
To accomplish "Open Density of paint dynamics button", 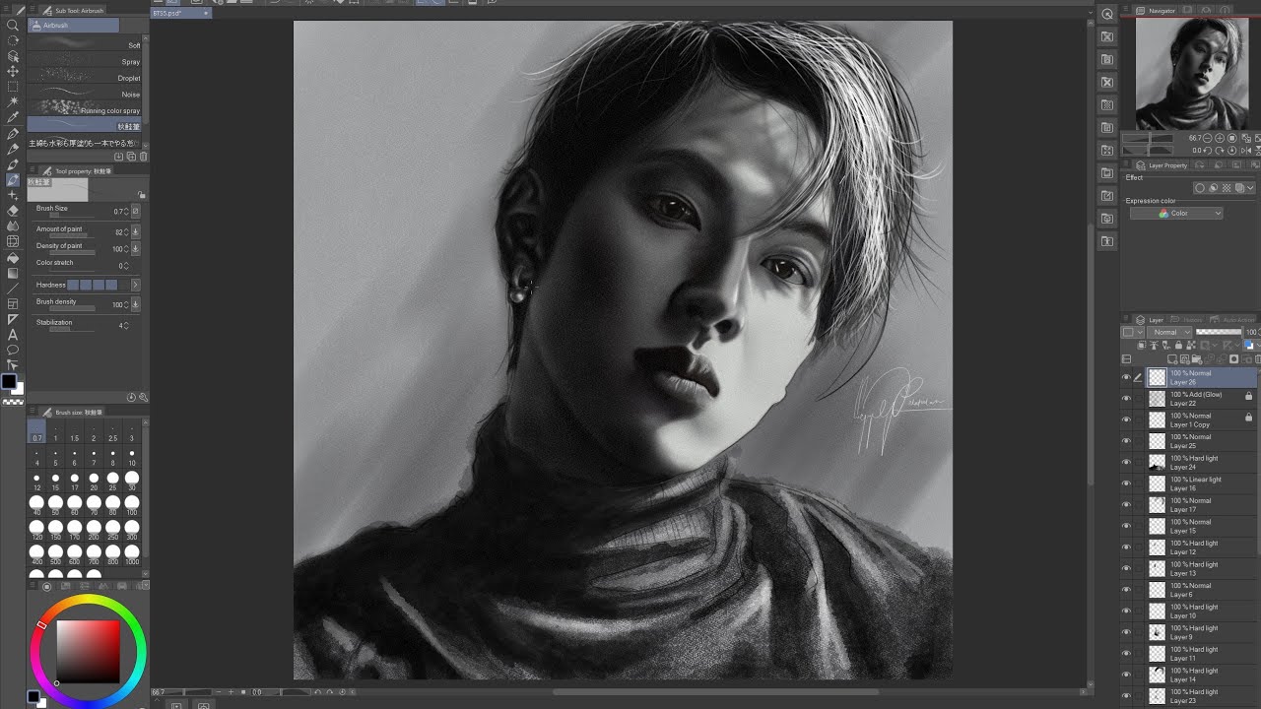I will (135, 249).
